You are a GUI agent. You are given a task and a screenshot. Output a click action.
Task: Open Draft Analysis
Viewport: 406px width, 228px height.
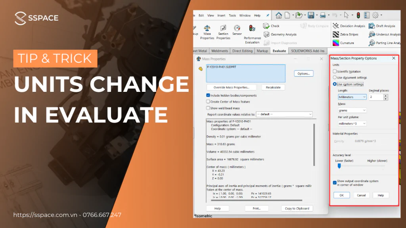(382, 26)
